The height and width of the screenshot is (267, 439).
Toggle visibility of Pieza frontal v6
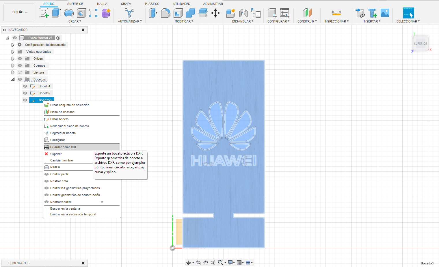click(15, 38)
